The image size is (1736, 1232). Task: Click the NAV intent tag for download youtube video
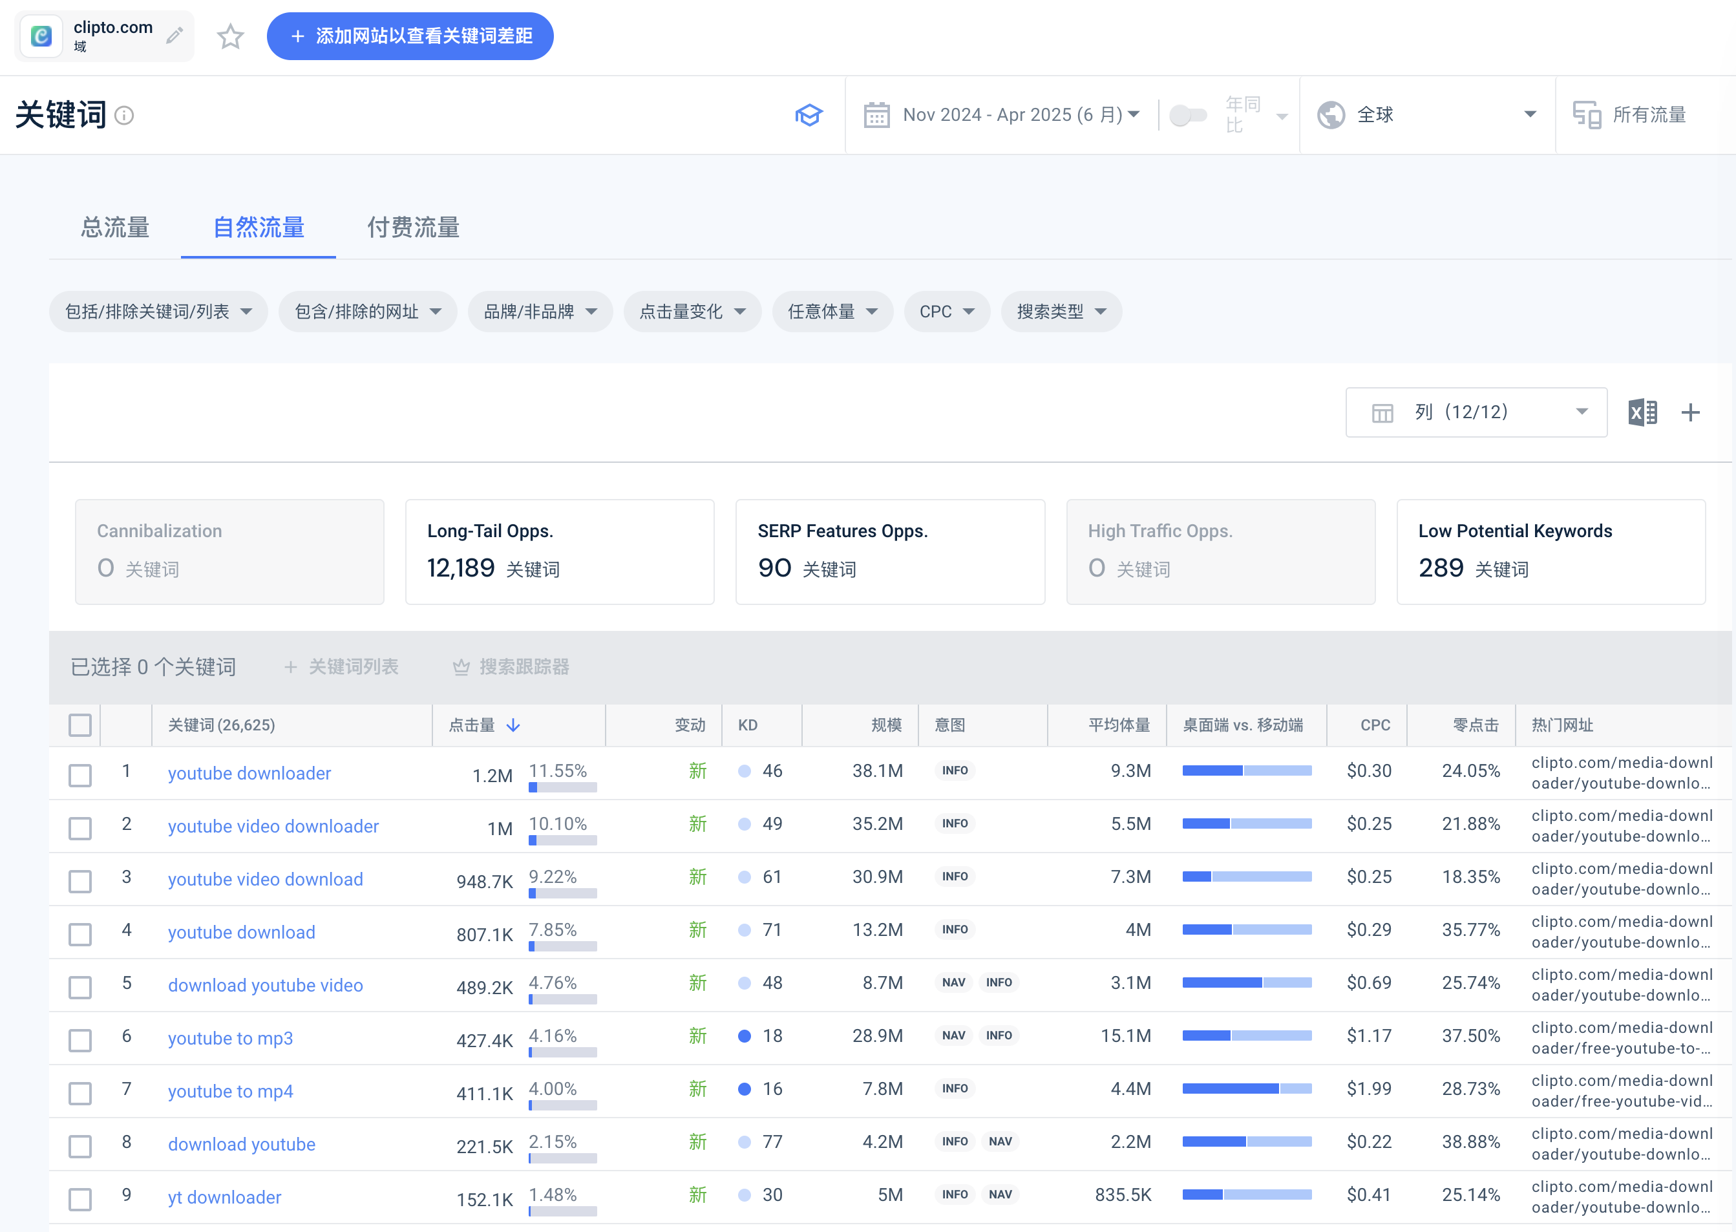(953, 983)
